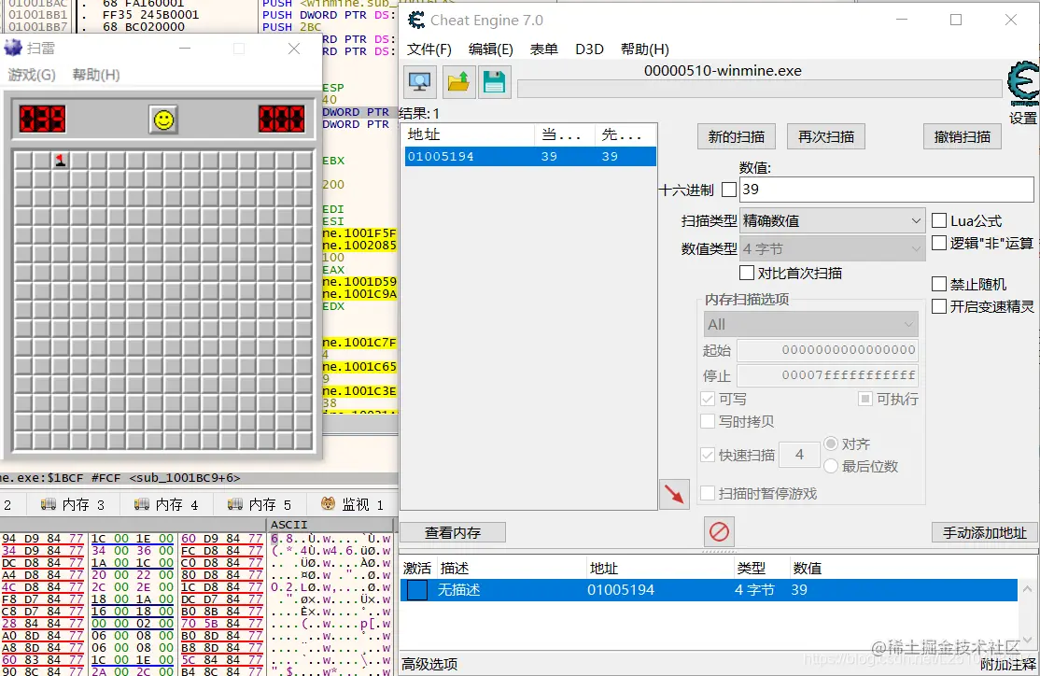1040x676 pixels.
Task: Toggle Lua公式 option
Action: pyautogui.click(x=937, y=219)
